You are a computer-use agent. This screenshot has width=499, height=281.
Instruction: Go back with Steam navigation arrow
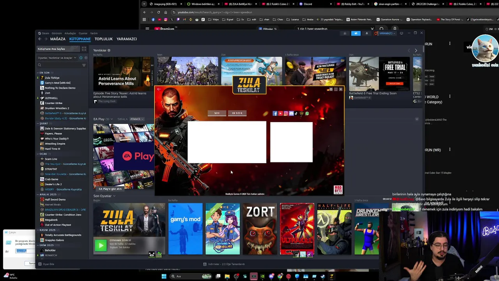[x=40, y=39]
